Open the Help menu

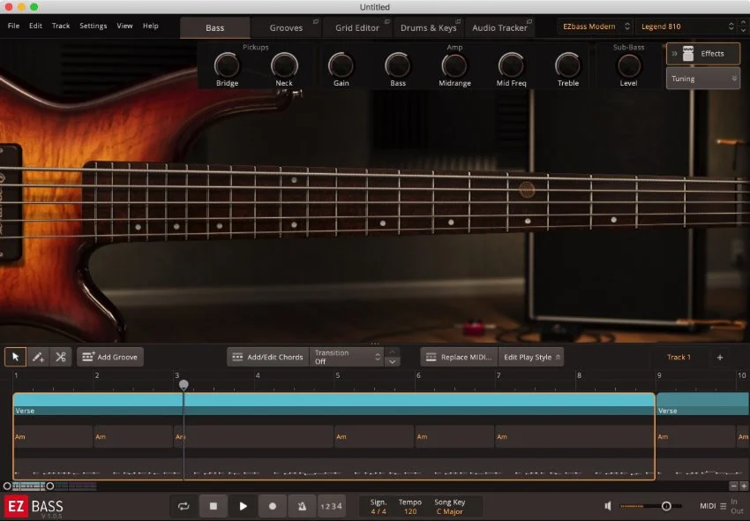(x=151, y=26)
